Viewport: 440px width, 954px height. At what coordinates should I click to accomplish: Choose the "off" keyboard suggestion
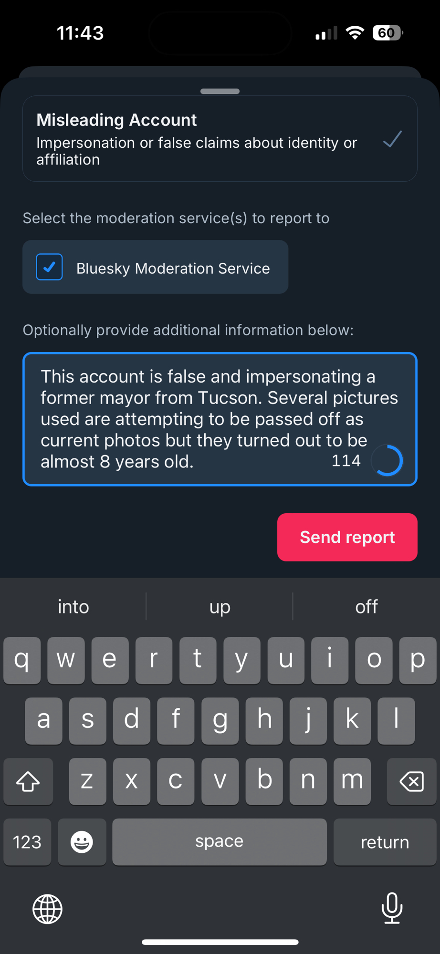366,607
